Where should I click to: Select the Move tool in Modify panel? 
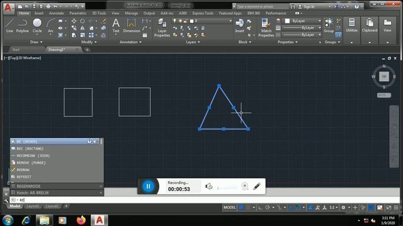74,21
